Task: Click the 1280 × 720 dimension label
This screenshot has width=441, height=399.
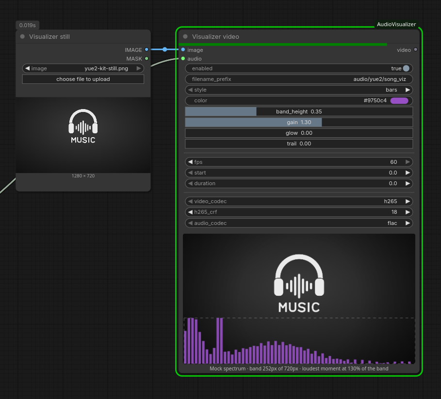Action: tap(83, 176)
